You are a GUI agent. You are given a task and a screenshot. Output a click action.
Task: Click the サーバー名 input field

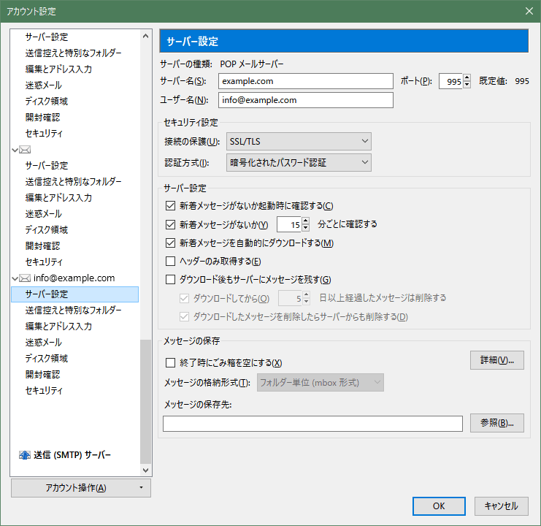click(x=304, y=81)
